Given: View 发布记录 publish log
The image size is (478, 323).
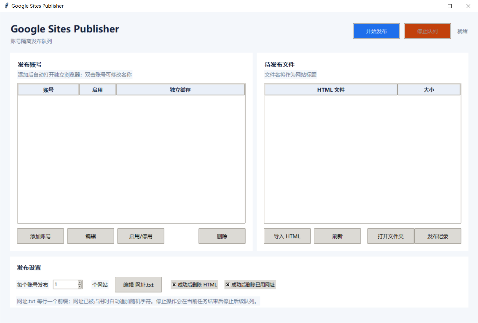Looking at the screenshot, I should pos(438,236).
